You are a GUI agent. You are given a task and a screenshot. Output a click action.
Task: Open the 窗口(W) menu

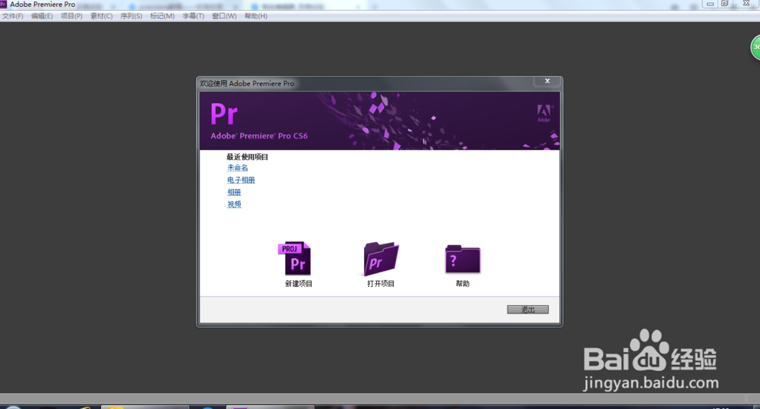(x=224, y=16)
